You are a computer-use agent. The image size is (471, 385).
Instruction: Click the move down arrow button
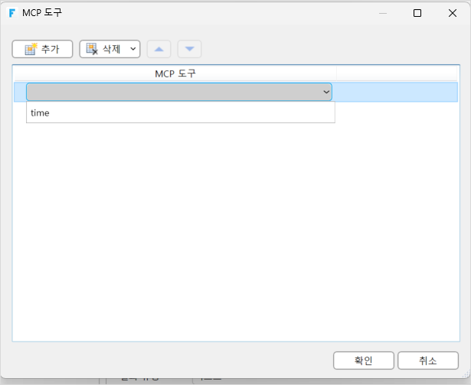pyautogui.click(x=189, y=49)
